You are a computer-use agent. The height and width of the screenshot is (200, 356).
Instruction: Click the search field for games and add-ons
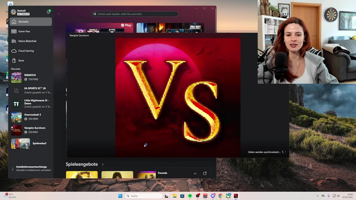(135, 14)
